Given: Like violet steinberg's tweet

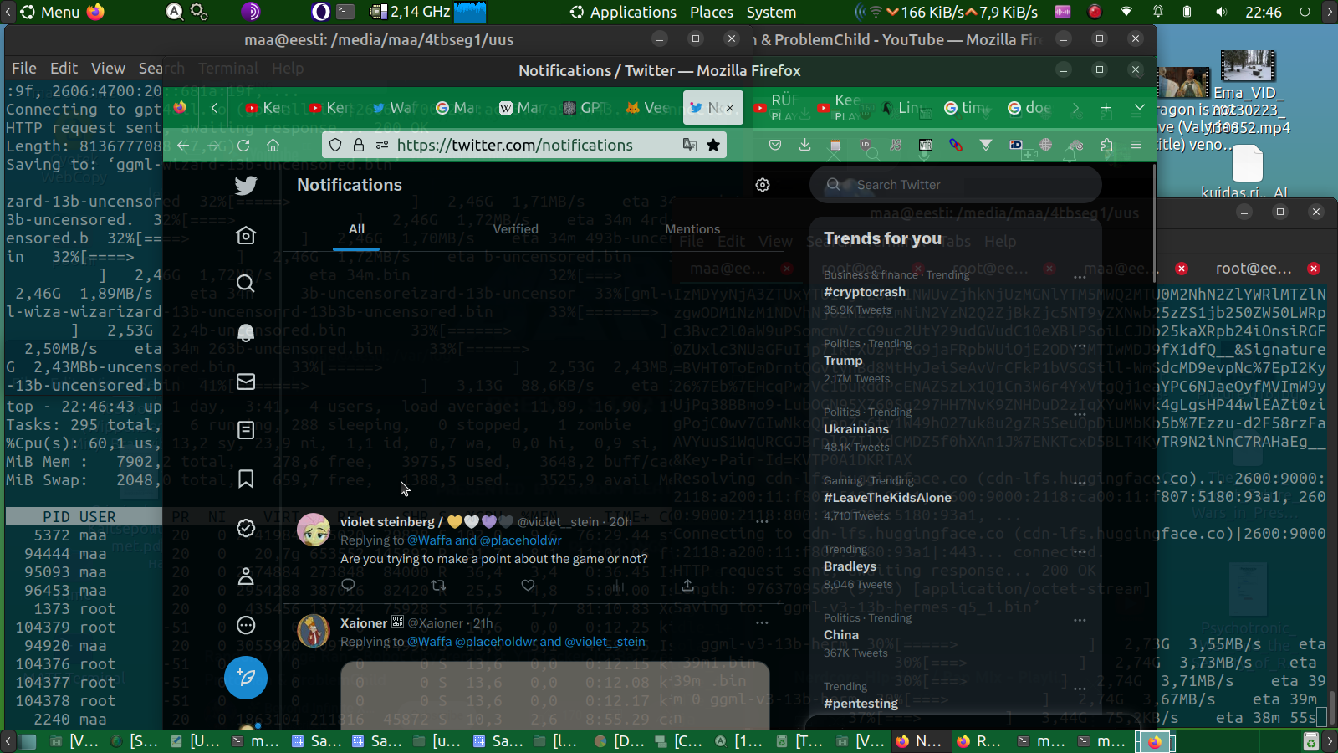Looking at the screenshot, I should click(528, 585).
